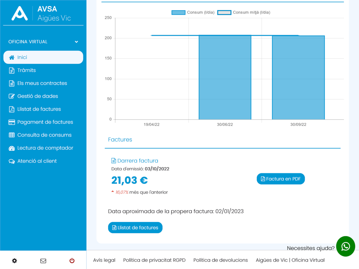Toggle the Consum mitjà (l/dia) legend swatch
Screen dimensions: 359x269
point(224,13)
